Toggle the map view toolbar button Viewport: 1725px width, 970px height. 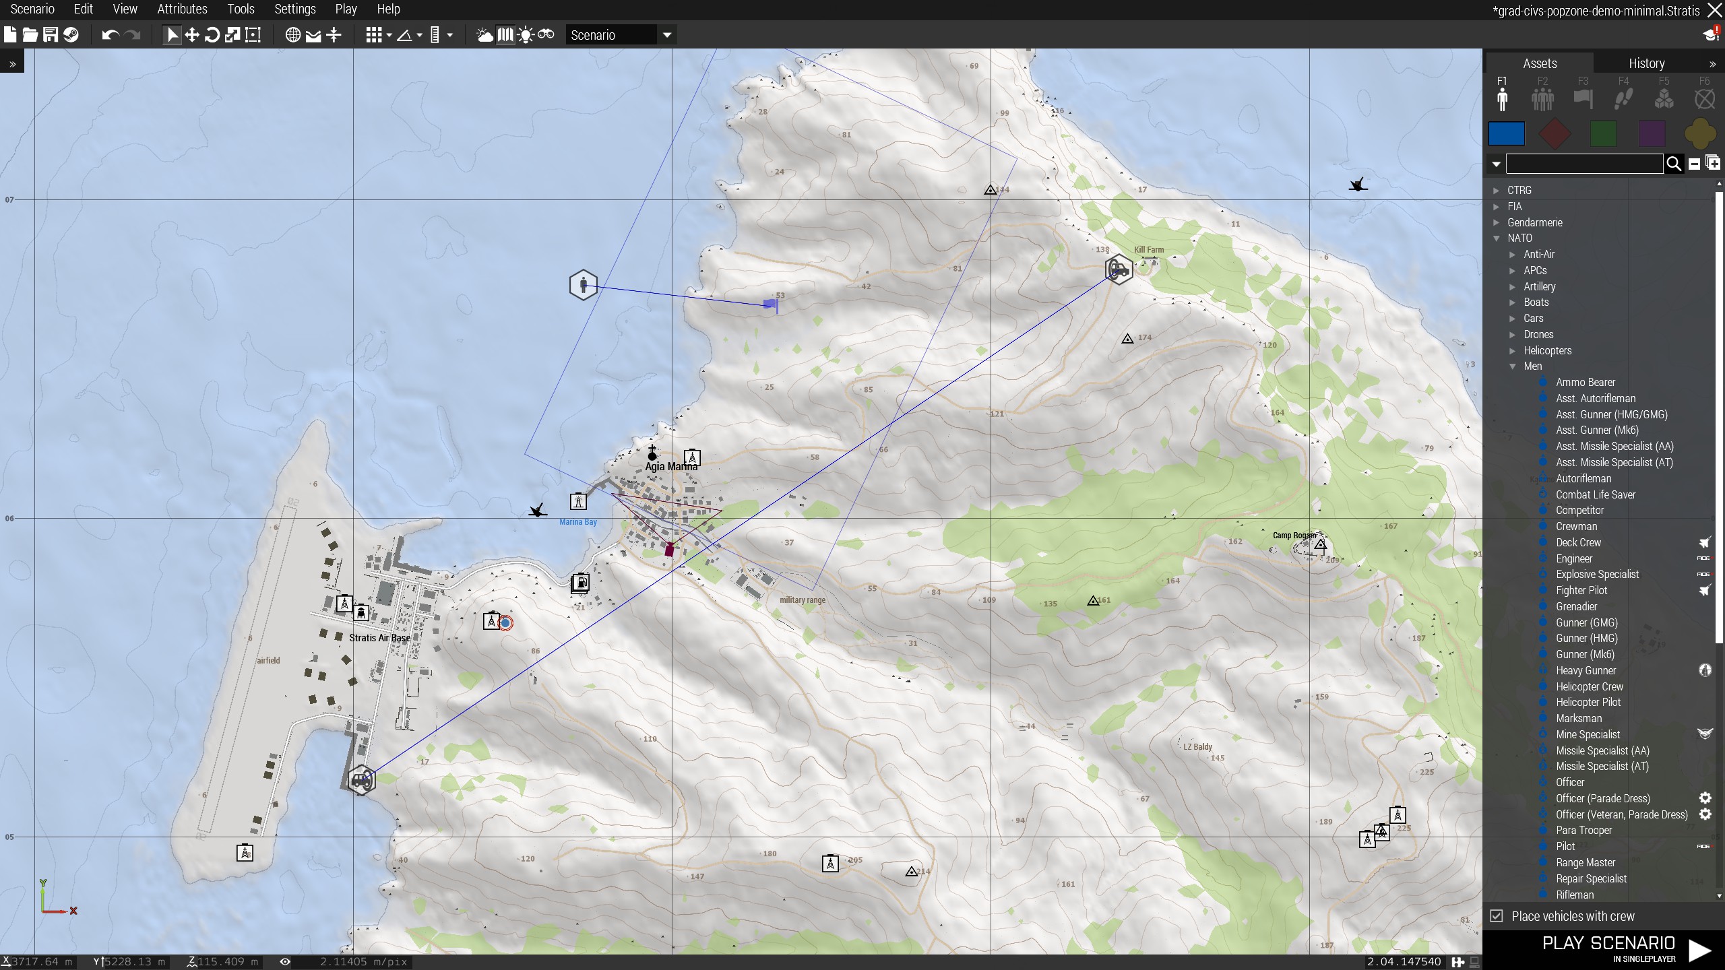point(505,35)
